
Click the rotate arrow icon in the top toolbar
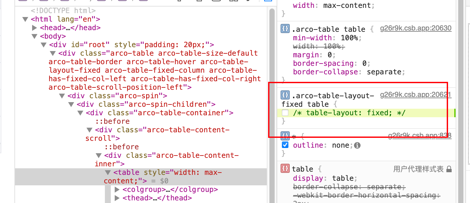(248, 1)
